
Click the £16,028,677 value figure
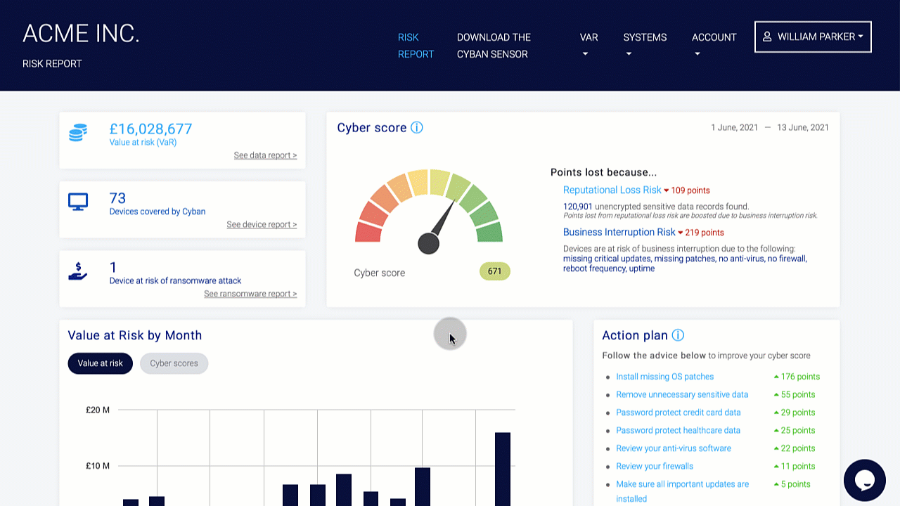(150, 129)
